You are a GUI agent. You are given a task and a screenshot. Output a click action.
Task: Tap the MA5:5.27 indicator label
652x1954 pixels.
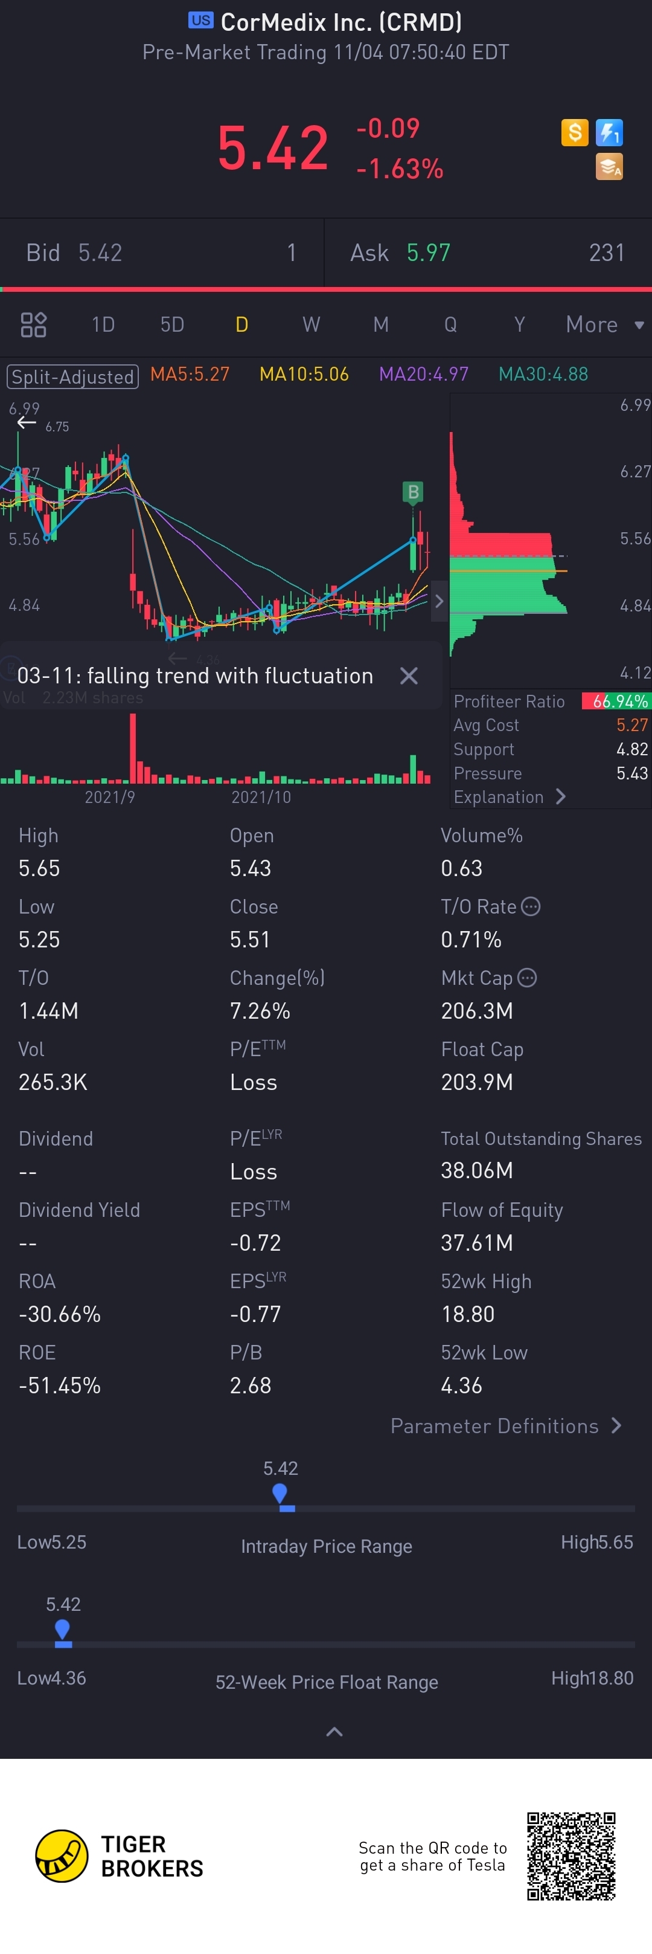(190, 374)
